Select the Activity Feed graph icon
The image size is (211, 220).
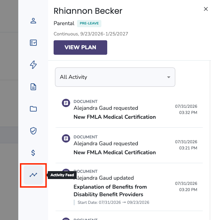click(33, 175)
